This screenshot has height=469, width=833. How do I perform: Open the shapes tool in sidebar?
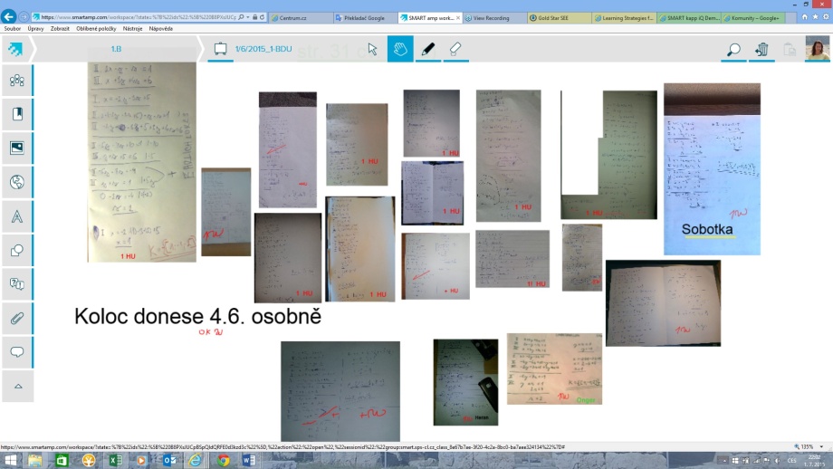[17, 250]
